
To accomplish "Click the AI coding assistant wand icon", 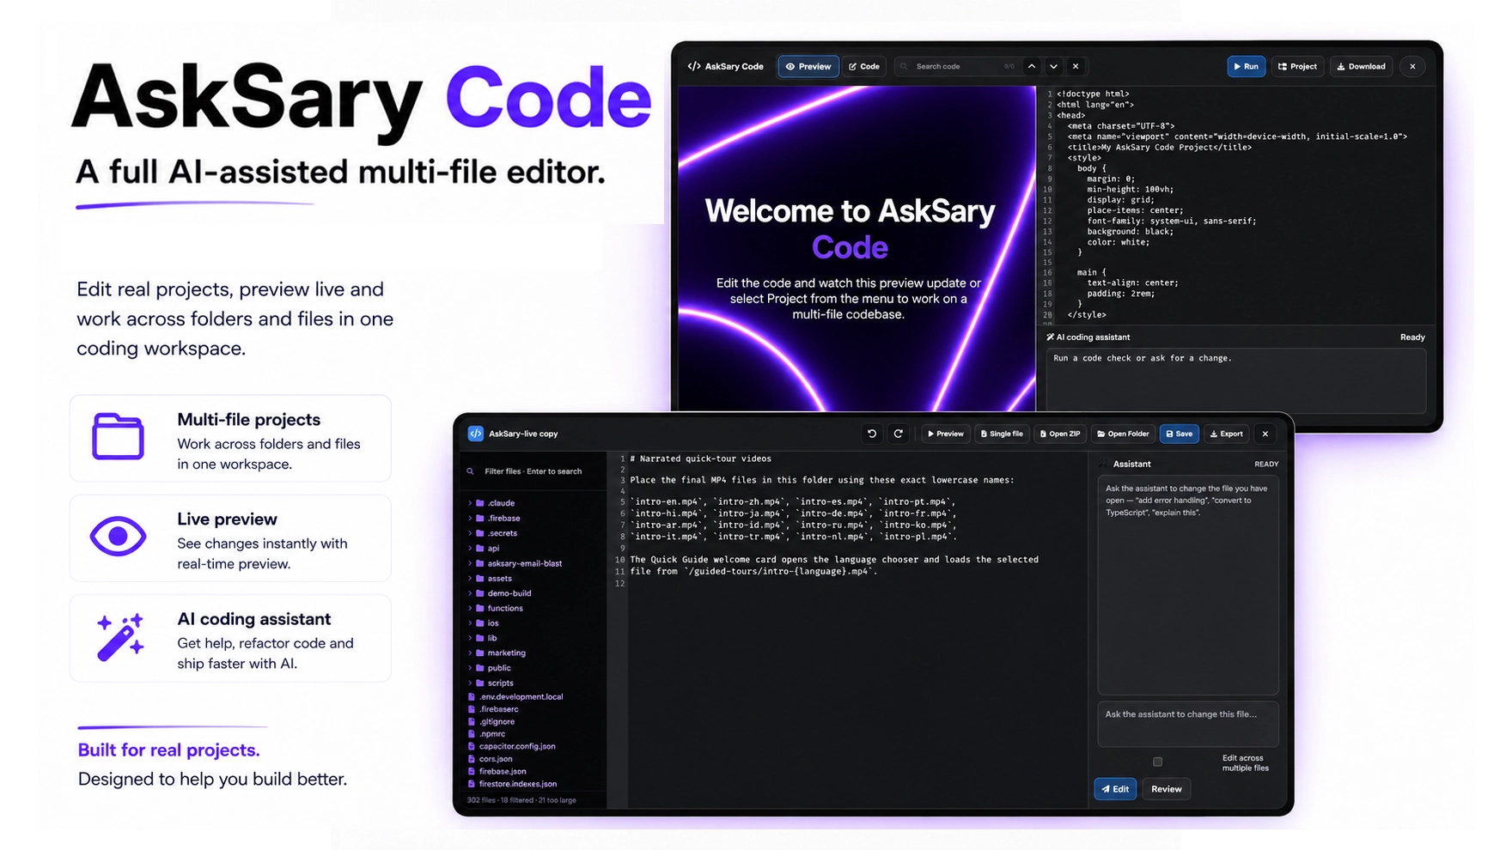I will click(x=1050, y=337).
